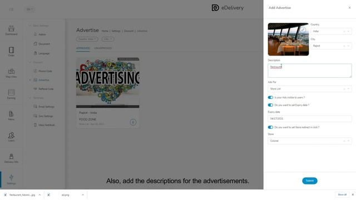The width and height of the screenshot is (356, 200).
Task: Open the Earning sidebar icon
Action: pos(11,94)
